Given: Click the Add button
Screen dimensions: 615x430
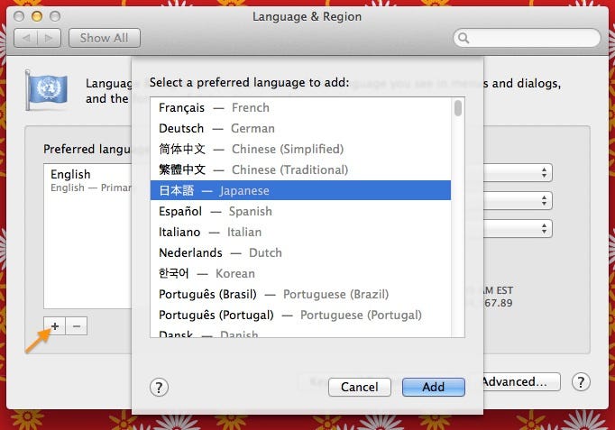Looking at the screenshot, I should (x=434, y=387).
